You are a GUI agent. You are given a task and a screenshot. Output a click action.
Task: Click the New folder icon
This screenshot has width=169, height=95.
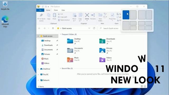coord(100,15)
